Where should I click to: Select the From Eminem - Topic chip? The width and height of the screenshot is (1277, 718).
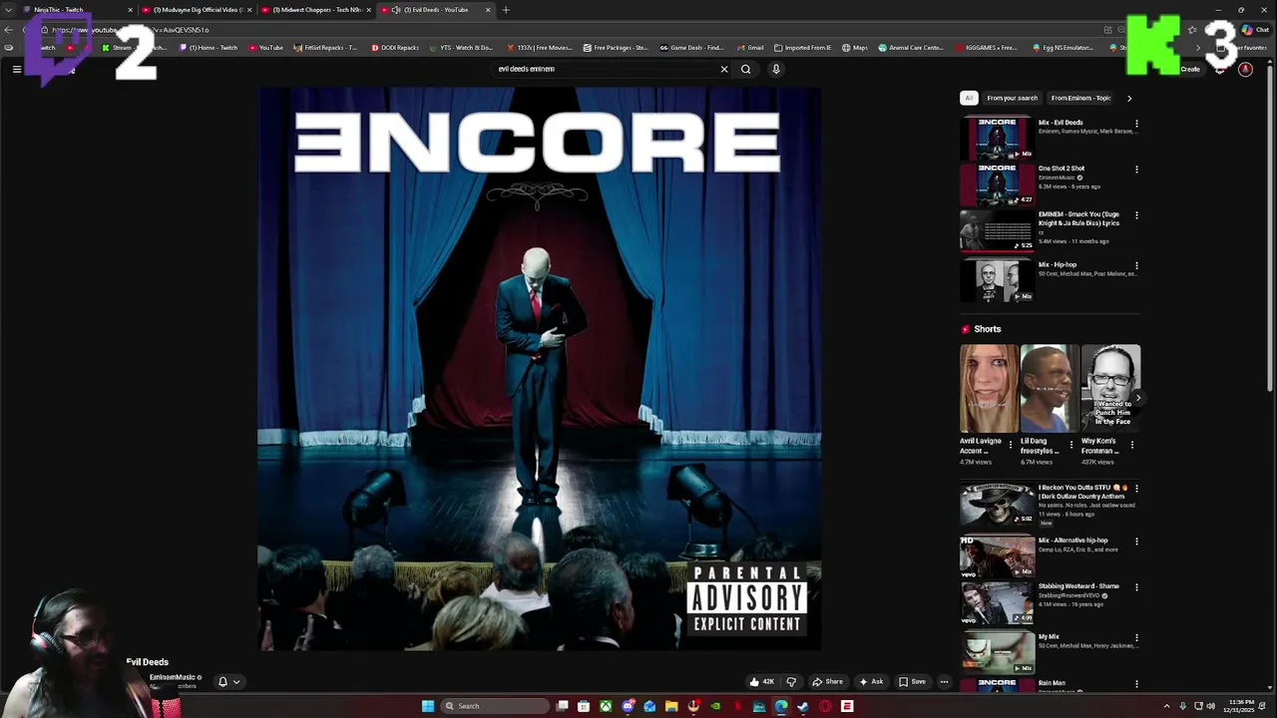pos(1080,98)
